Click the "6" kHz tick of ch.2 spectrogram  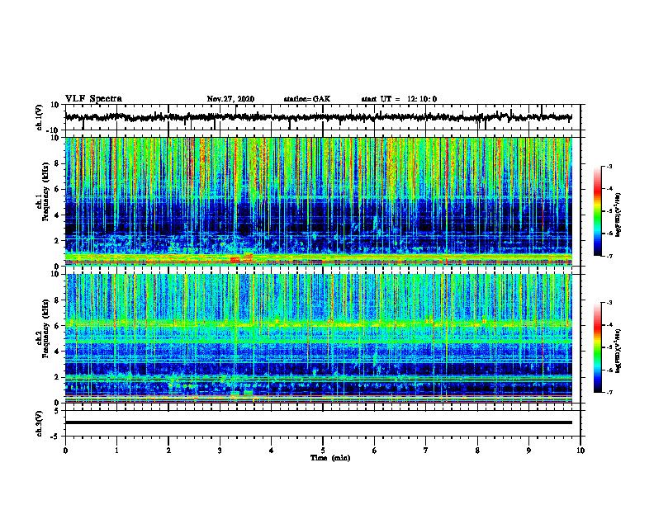57,326
